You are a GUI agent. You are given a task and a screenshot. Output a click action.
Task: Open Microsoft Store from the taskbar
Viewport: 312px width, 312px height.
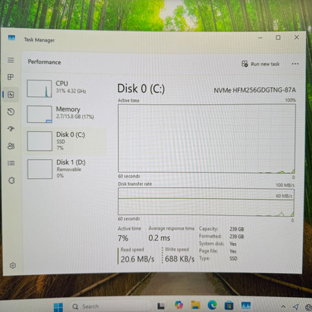tap(229, 305)
